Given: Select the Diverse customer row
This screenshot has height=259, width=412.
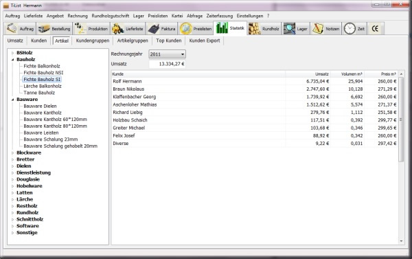Looking at the screenshot, I should 254,144.
